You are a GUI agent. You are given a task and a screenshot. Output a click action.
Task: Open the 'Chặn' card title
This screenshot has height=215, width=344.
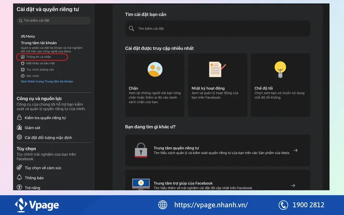point(133,88)
